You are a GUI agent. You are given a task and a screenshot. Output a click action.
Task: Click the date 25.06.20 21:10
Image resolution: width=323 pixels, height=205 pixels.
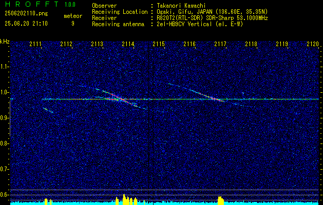coord(26,24)
